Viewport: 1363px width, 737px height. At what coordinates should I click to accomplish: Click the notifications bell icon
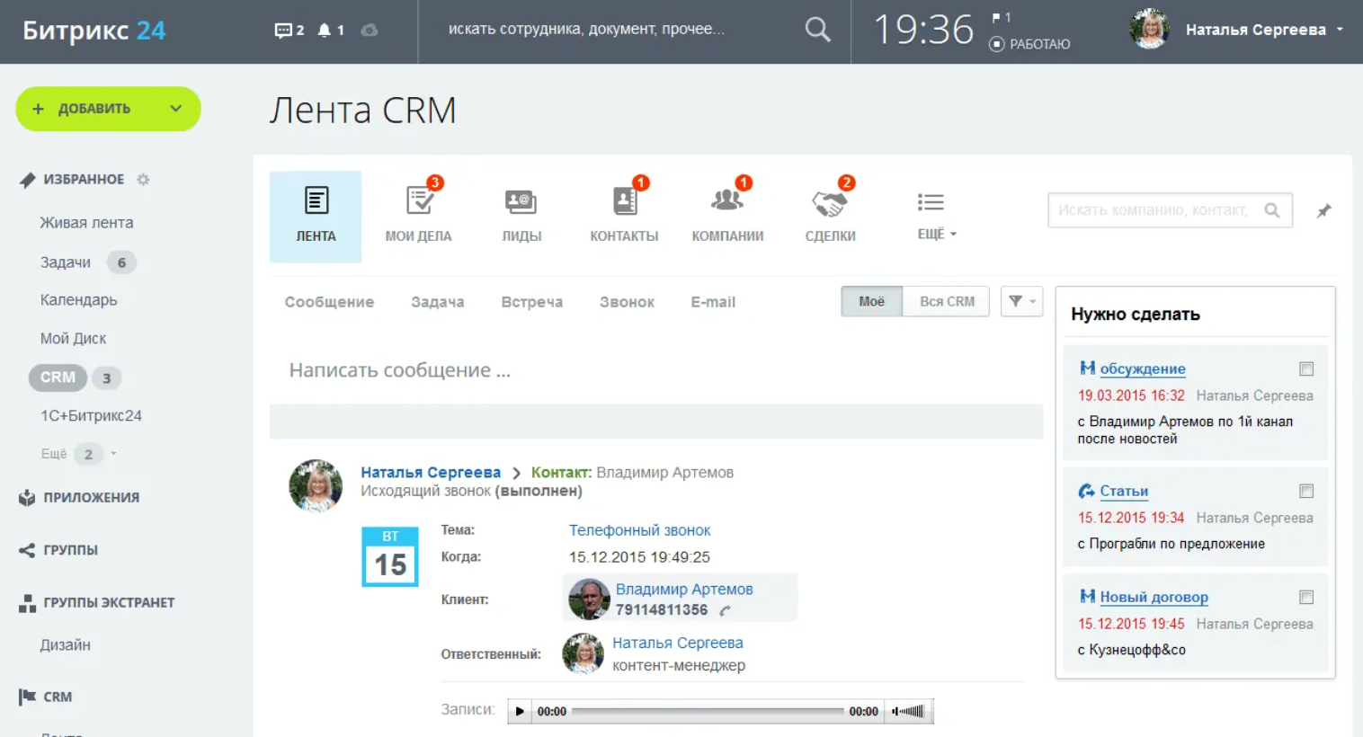point(325,31)
